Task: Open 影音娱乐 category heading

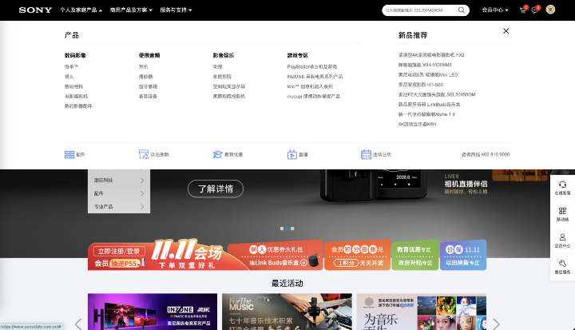Action: 224,55
